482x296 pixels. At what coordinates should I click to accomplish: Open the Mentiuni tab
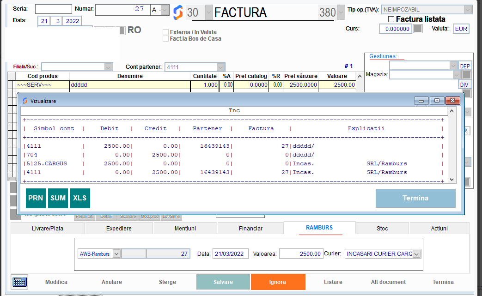[x=185, y=228]
